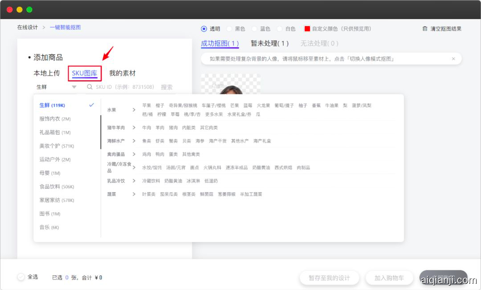Expand the 海鲜水产 subcategory arrow
The image size is (481, 290).
coord(134,141)
